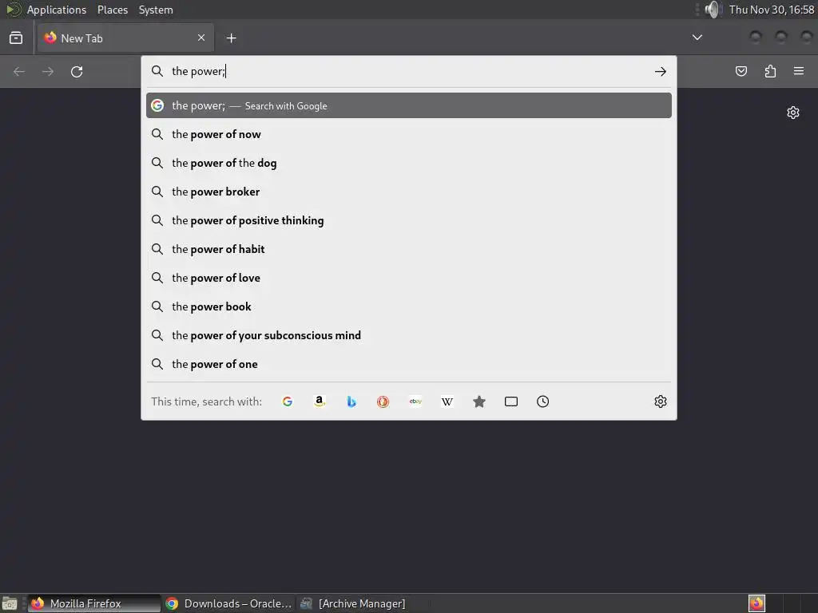The width and height of the screenshot is (818, 613).
Task: Open search settings gear in dropdown
Action: [661, 401]
